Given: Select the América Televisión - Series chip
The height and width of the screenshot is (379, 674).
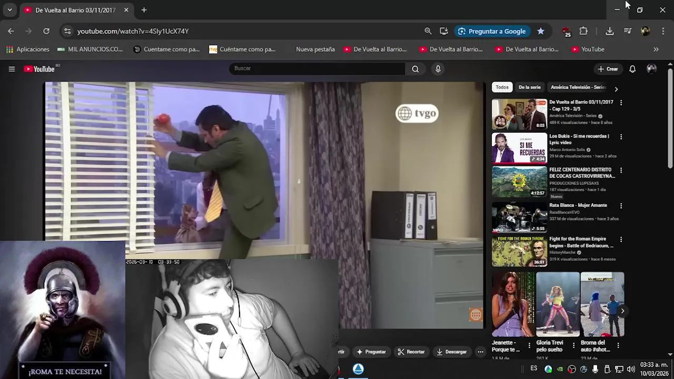Looking at the screenshot, I should point(578,87).
